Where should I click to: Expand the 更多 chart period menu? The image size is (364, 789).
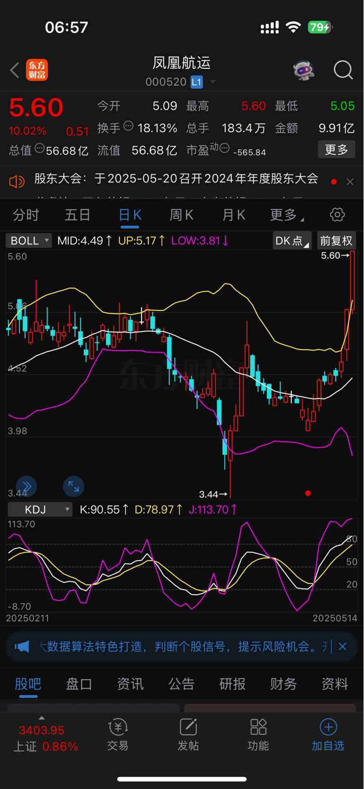[286, 215]
